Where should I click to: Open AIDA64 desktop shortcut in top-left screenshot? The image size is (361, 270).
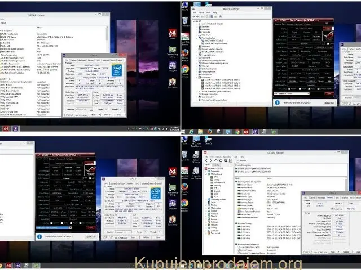pyautogui.click(x=173, y=34)
